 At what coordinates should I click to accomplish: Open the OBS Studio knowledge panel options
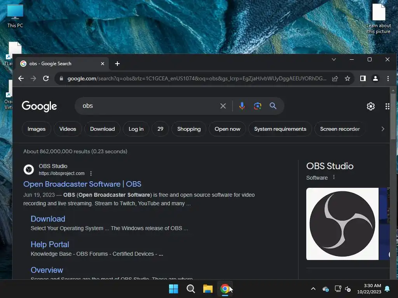tap(334, 177)
